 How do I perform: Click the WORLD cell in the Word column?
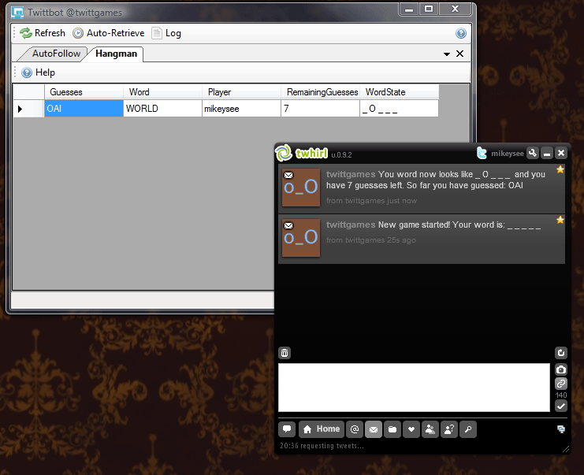[162, 109]
